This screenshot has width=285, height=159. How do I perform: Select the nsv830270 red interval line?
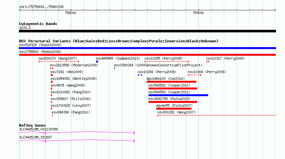(59, 62)
